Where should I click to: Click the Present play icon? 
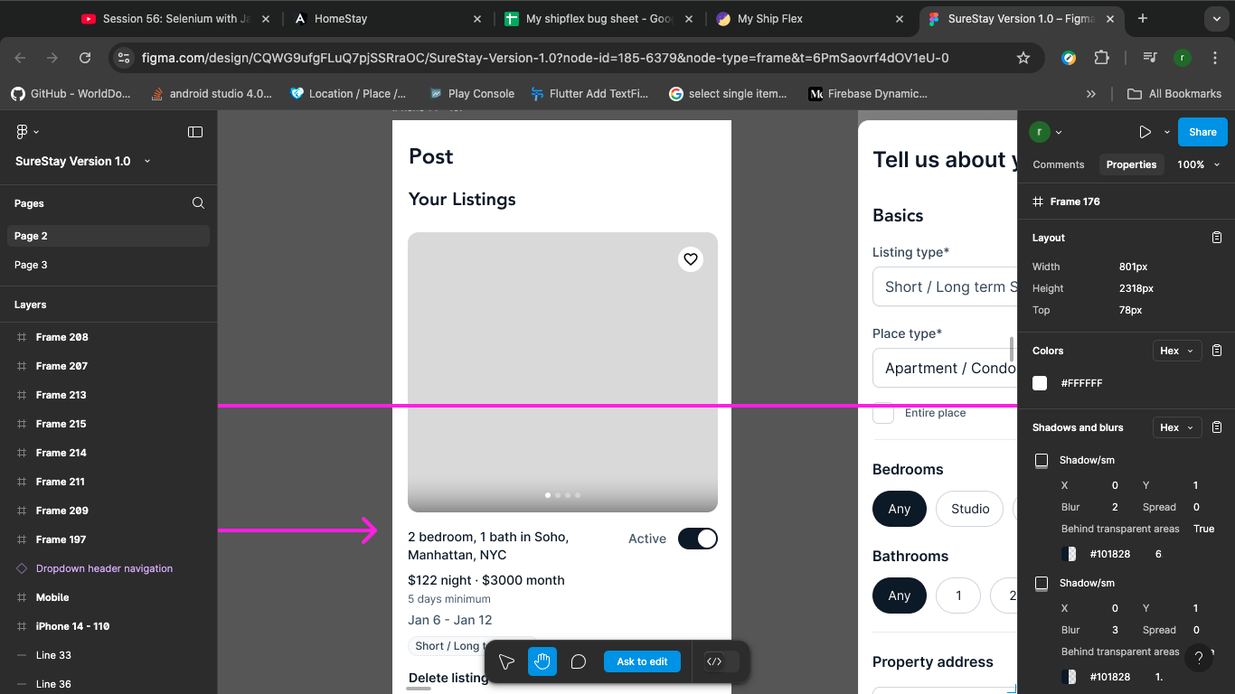point(1145,132)
